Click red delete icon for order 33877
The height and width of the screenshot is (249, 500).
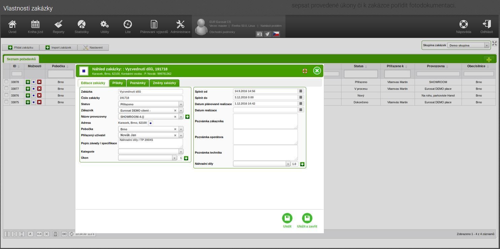(39, 89)
